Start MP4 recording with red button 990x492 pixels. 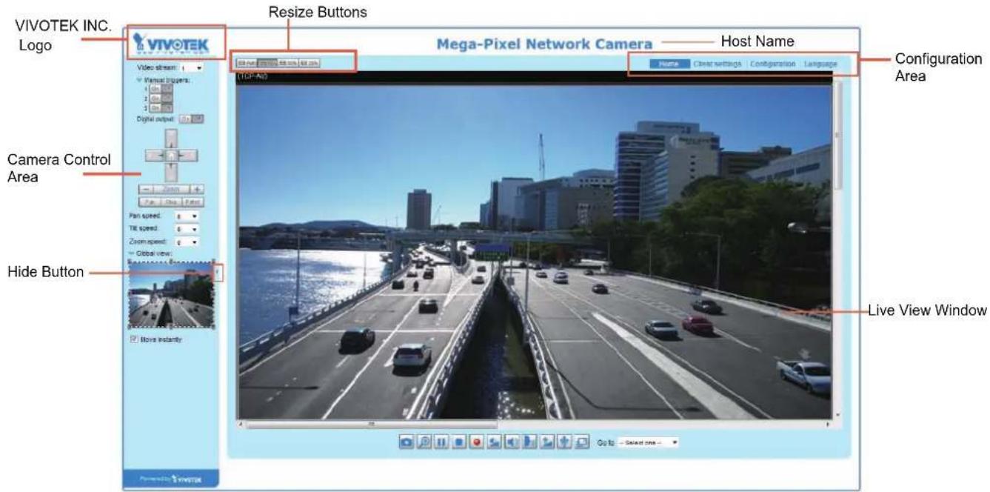[x=477, y=442]
